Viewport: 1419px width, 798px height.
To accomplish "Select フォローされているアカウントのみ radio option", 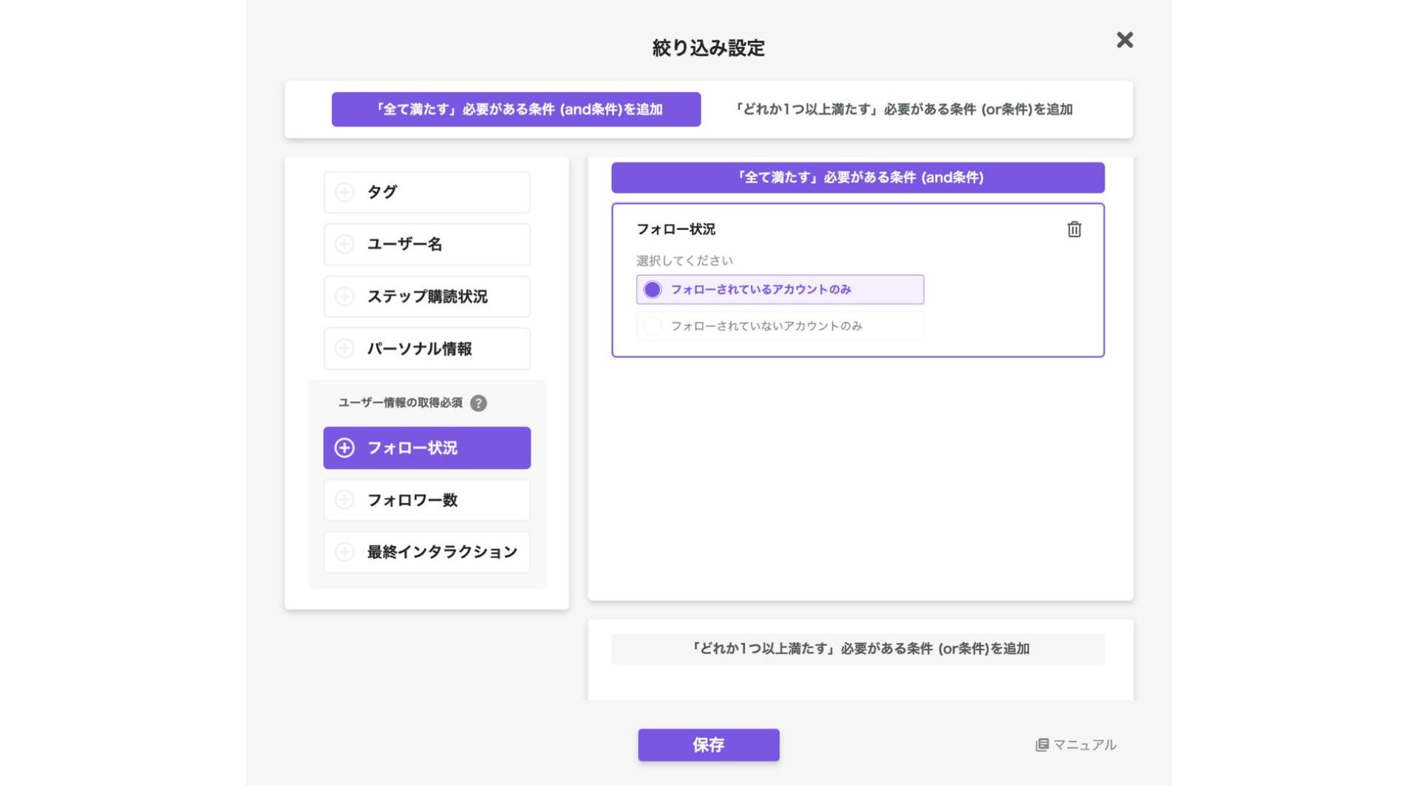I will coord(652,290).
